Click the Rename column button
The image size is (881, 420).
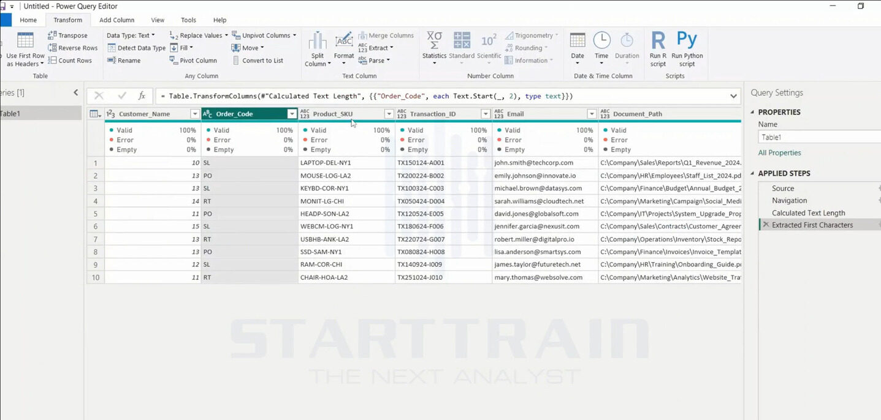click(x=124, y=61)
